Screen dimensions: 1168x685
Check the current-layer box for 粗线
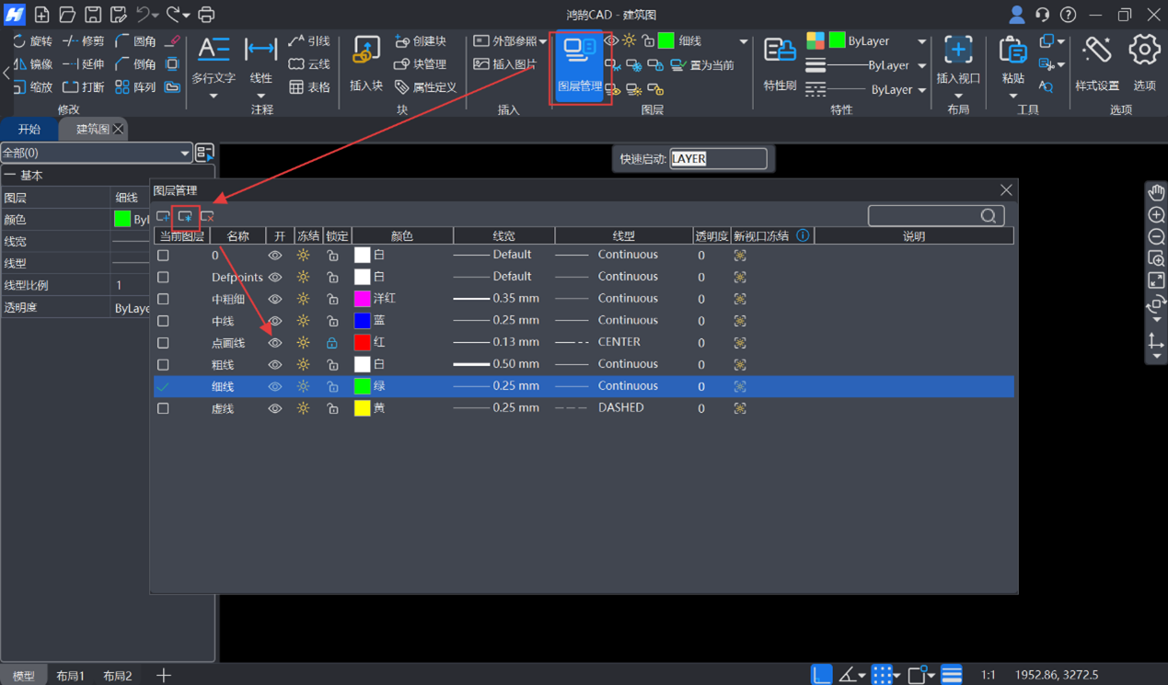163,365
